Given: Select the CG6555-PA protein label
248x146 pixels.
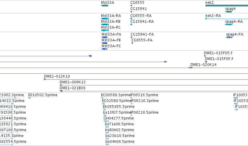Looking at the screenshot, I should [x=142, y=40].
